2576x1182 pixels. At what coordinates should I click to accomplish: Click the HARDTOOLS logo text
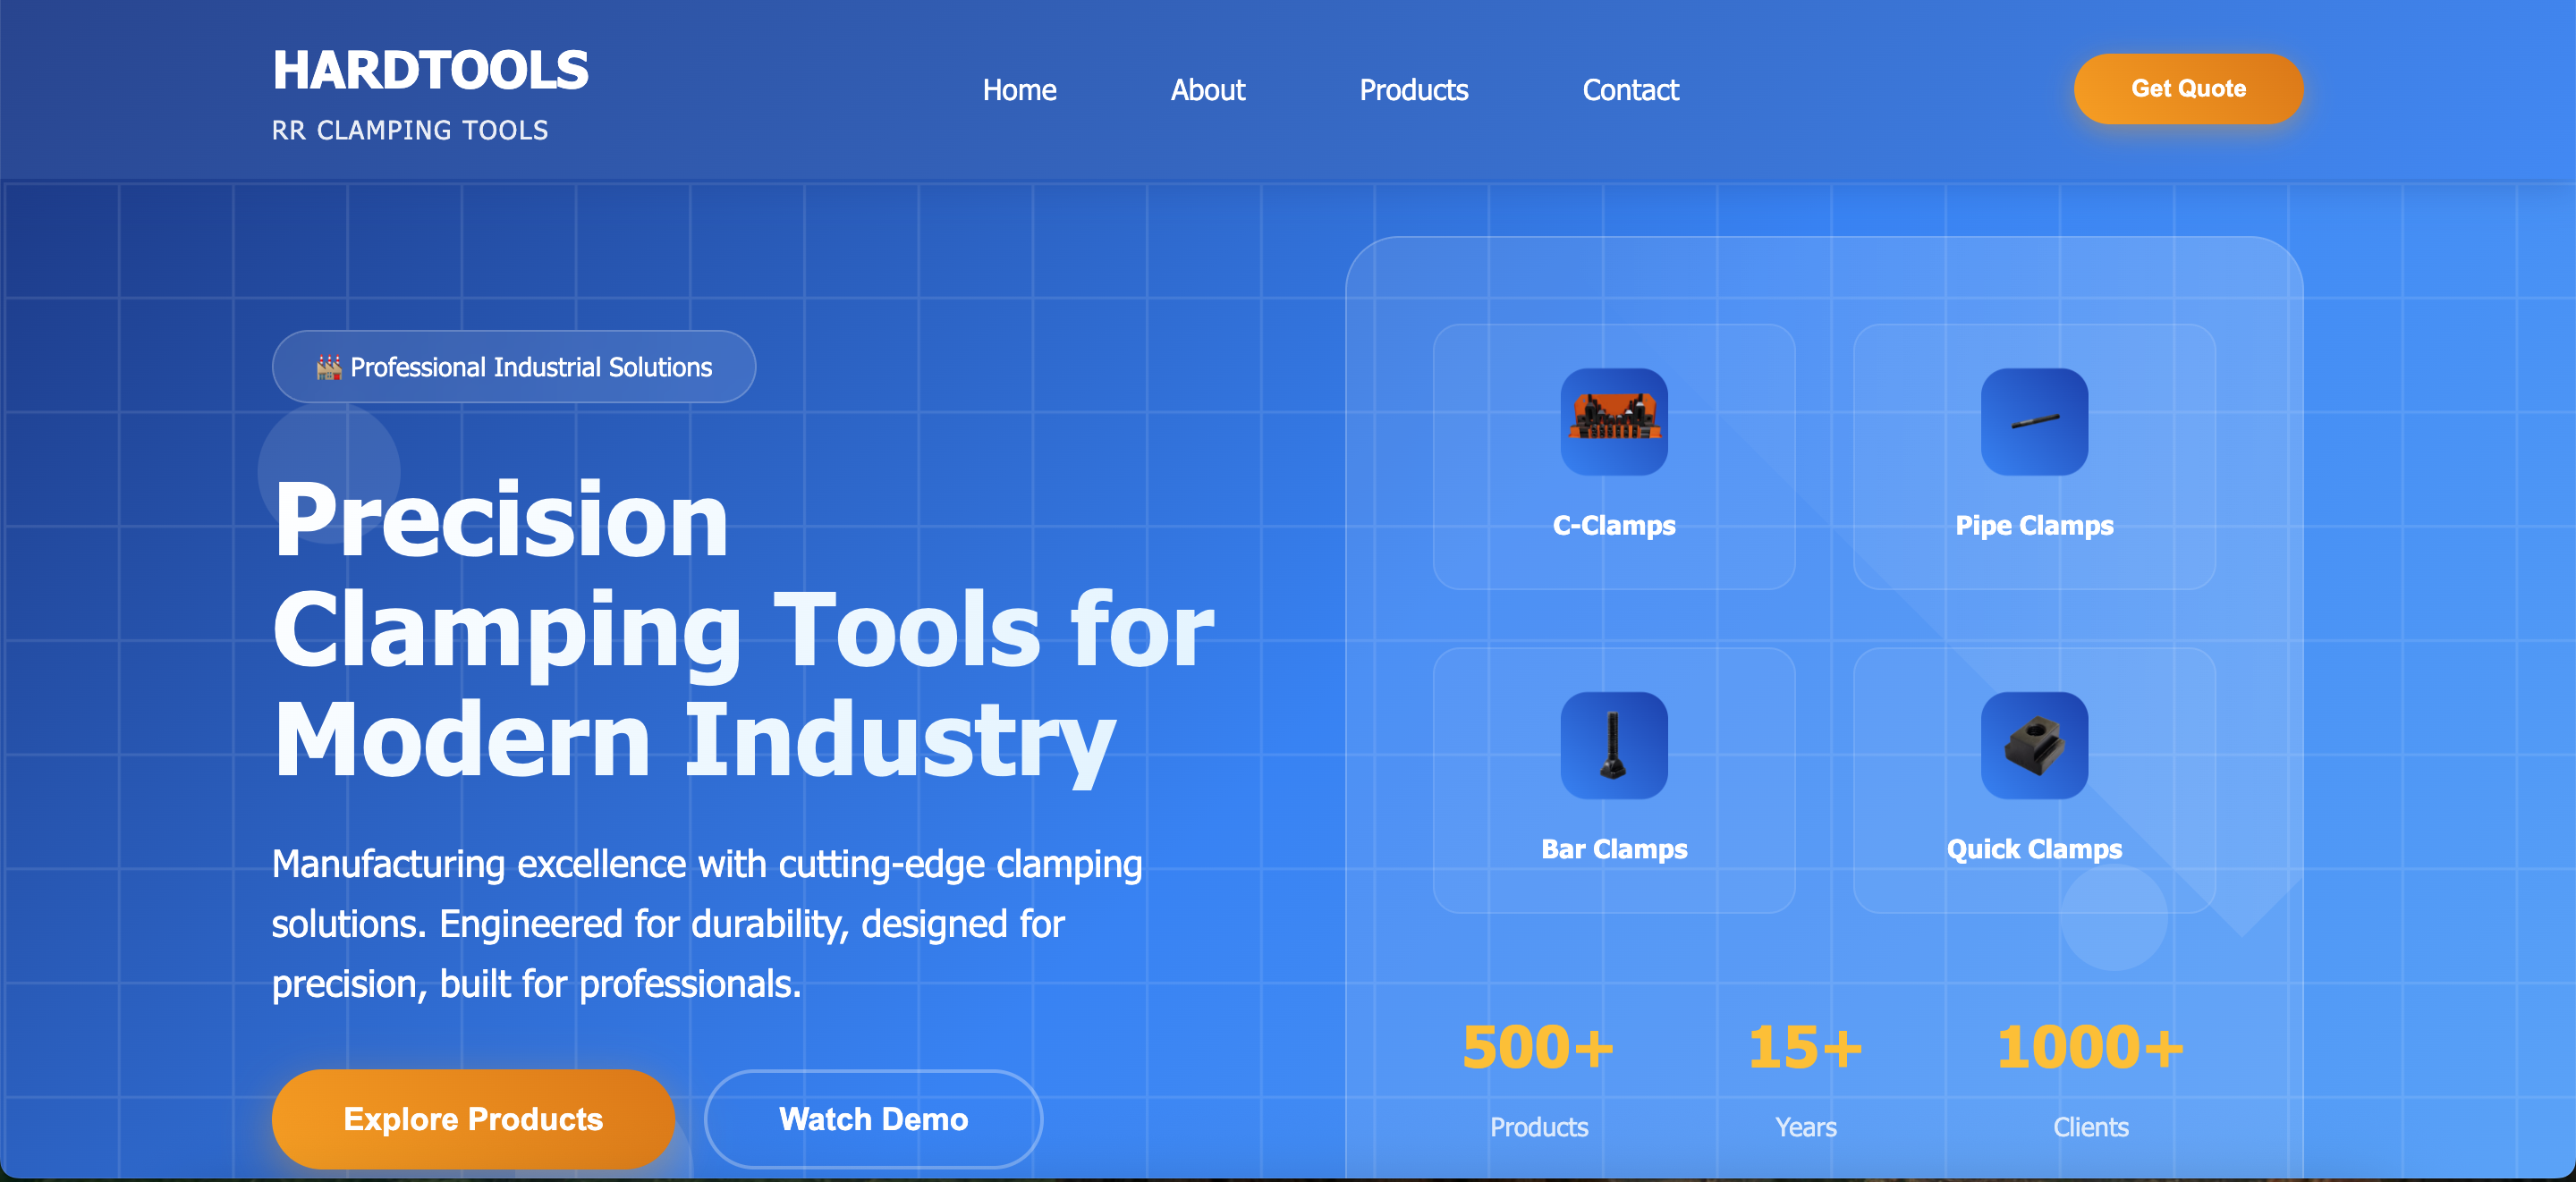click(x=430, y=71)
